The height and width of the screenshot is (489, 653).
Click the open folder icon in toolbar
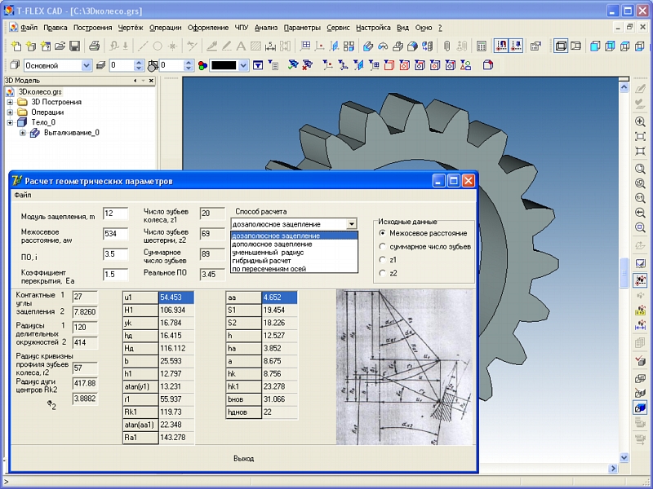point(60,46)
